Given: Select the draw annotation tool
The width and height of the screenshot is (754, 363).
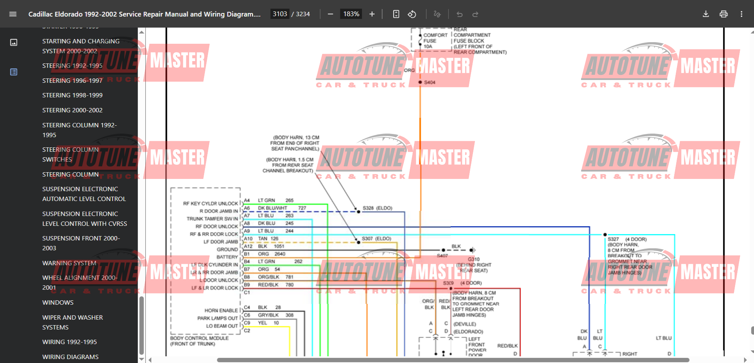Looking at the screenshot, I should pos(437,14).
